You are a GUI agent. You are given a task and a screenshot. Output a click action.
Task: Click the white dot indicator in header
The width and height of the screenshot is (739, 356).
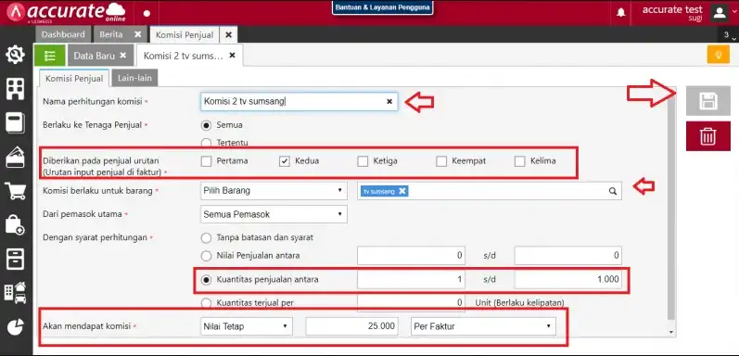[147, 13]
